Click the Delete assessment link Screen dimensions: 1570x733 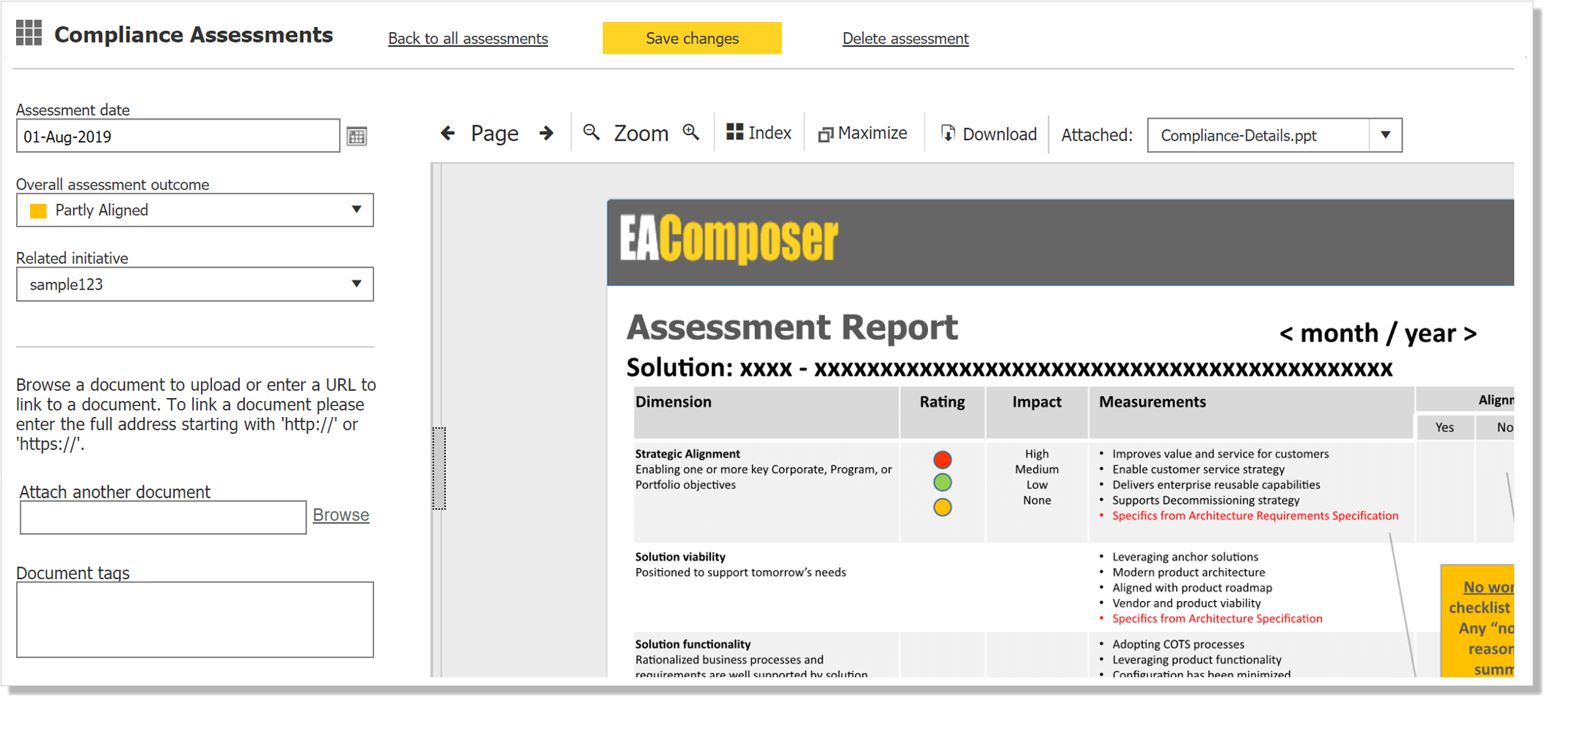[x=905, y=38]
